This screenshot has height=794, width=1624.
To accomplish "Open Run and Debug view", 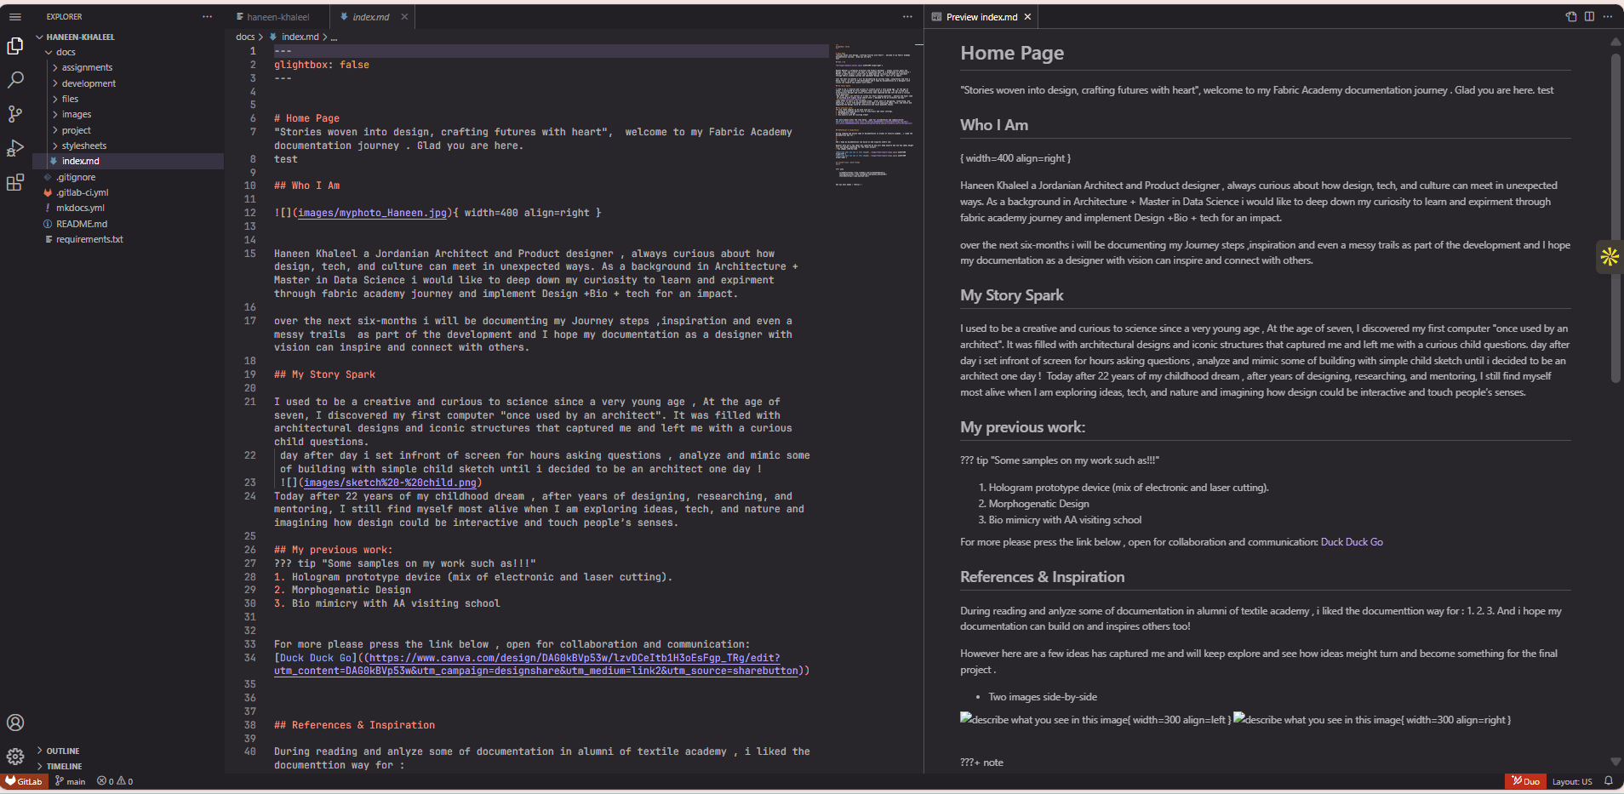I will tap(15, 148).
